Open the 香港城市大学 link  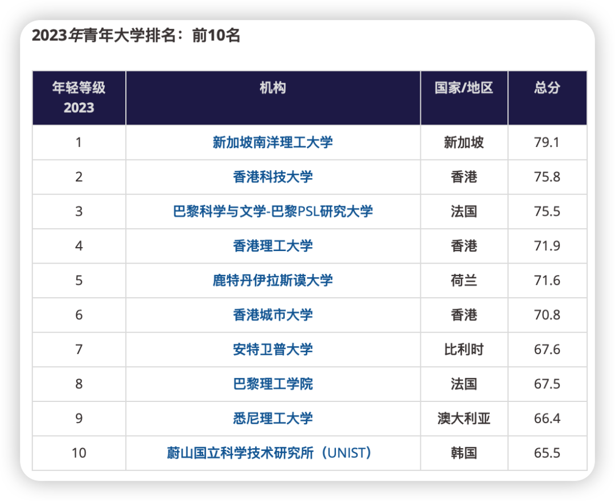coord(273,315)
